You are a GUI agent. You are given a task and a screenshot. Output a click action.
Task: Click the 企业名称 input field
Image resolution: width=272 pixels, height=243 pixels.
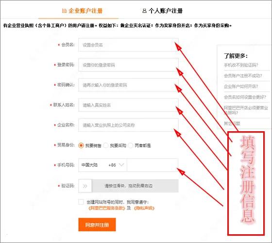(x=128, y=125)
